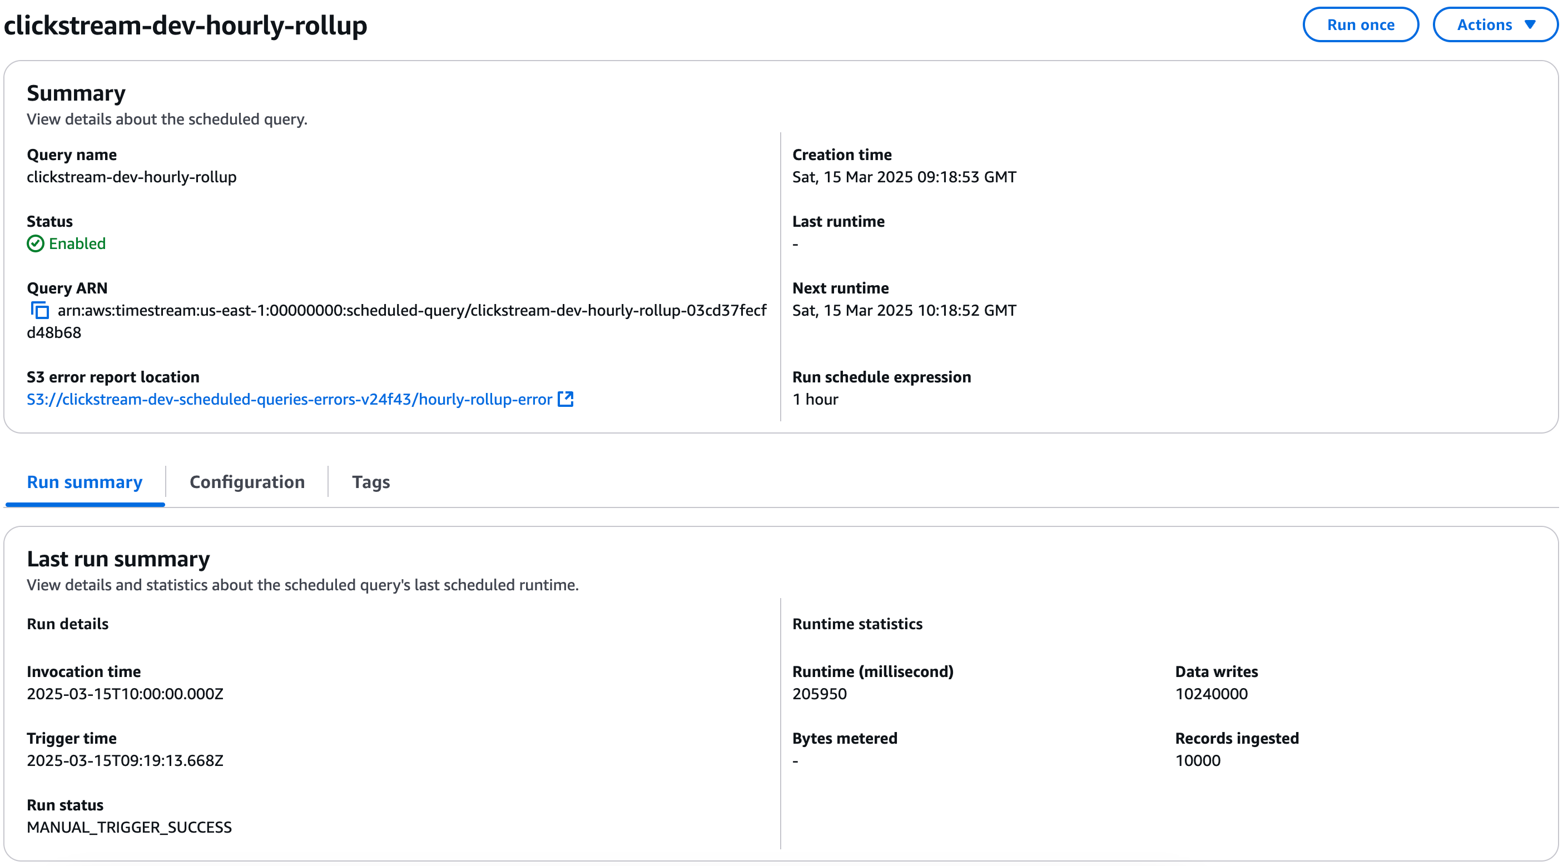1568x866 pixels.
Task: Click the Run details label
Action: point(68,624)
